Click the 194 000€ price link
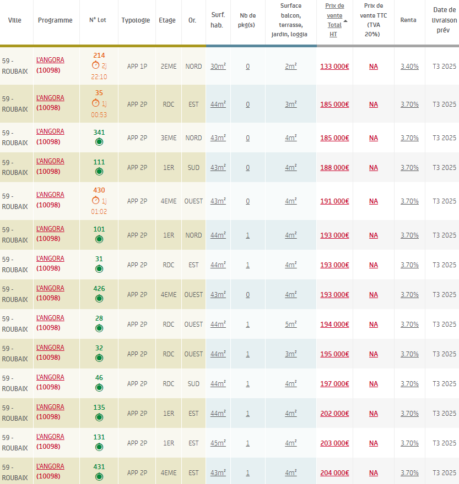 (x=334, y=324)
